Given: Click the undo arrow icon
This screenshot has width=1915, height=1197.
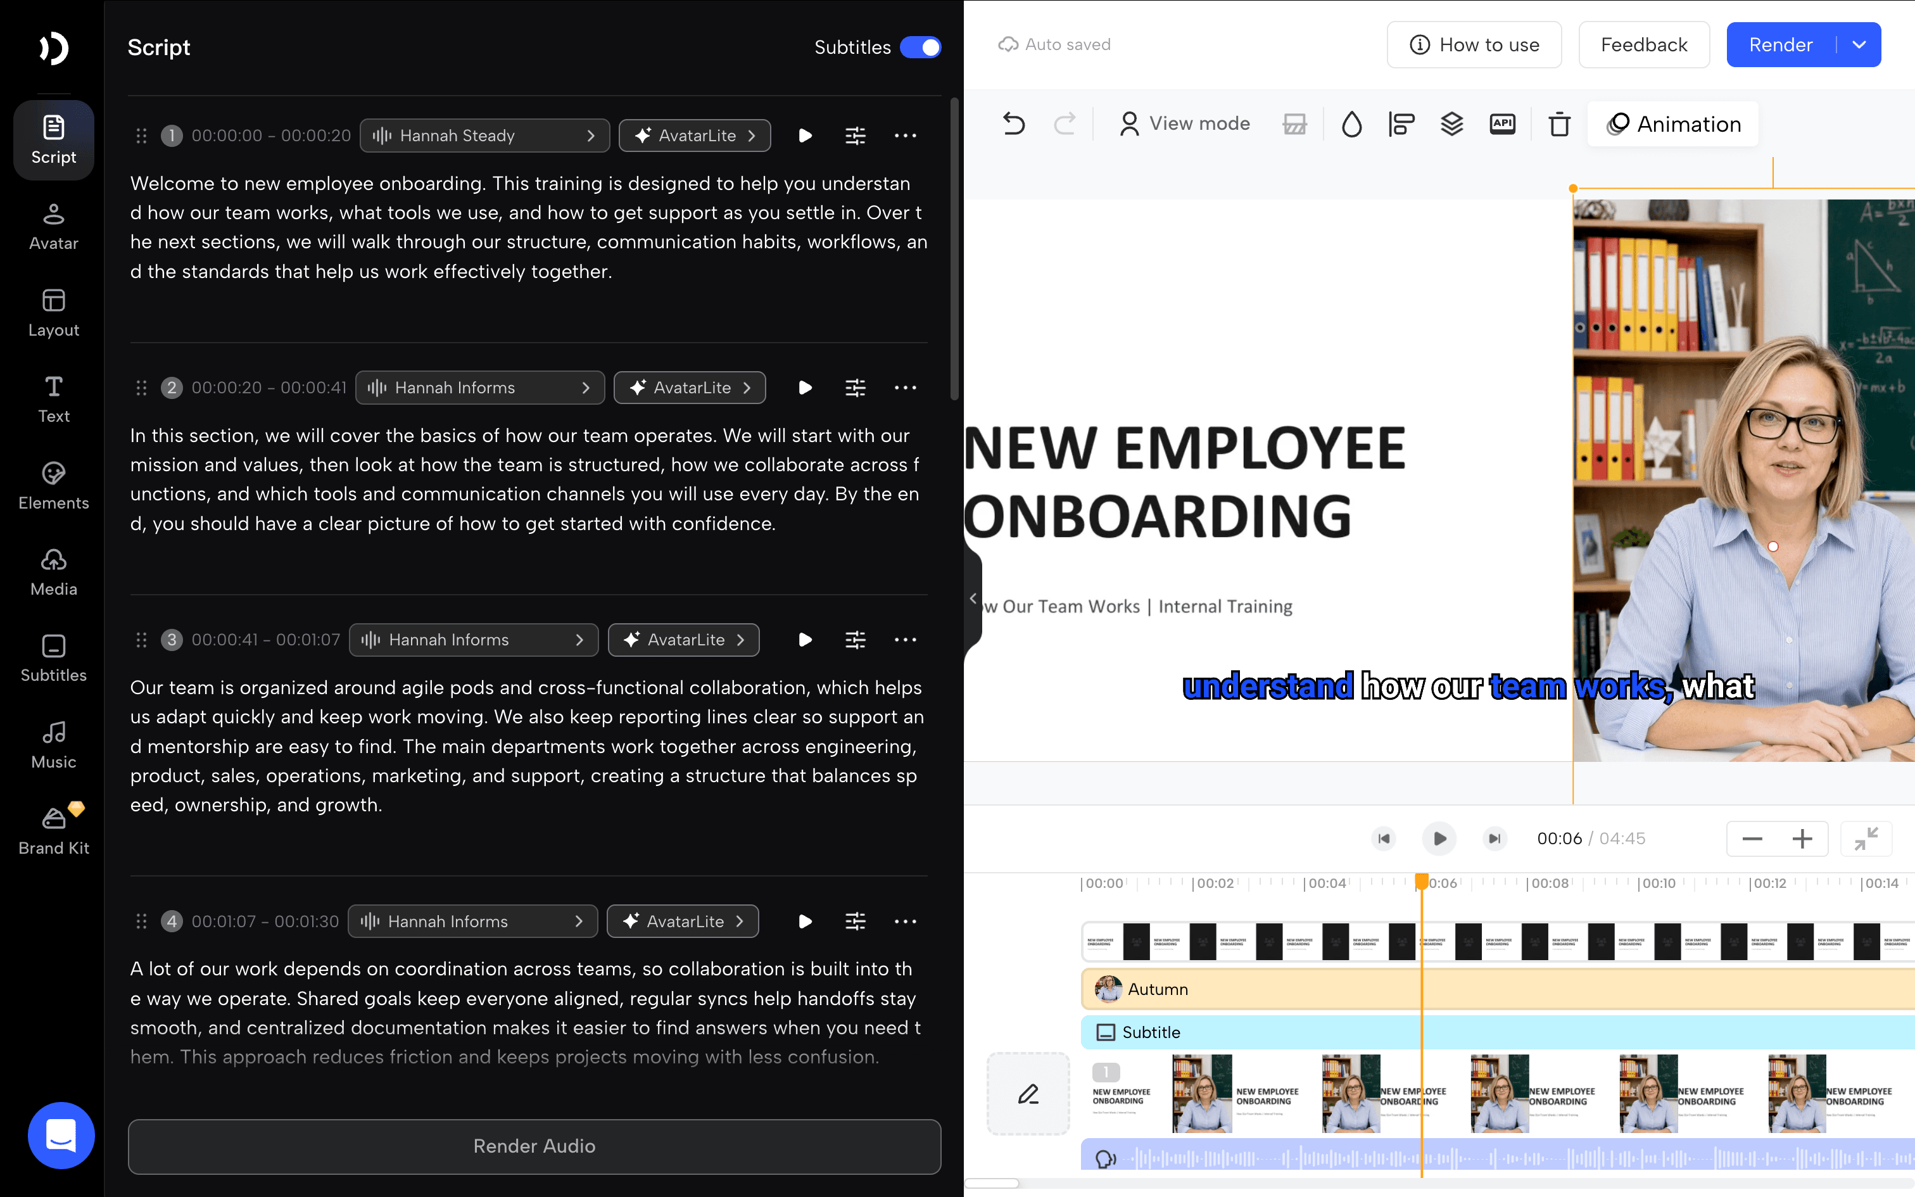Looking at the screenshot, I should point(1014,123).
